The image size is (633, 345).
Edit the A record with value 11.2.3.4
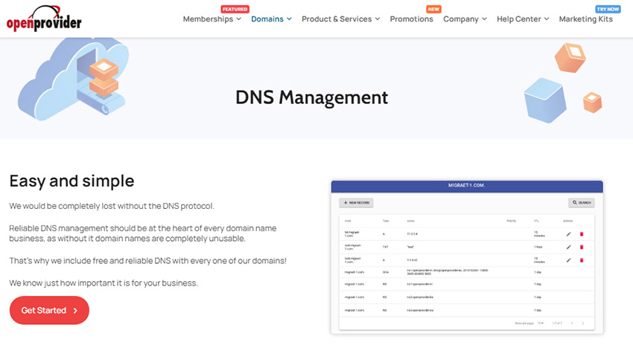click(568, 234)
